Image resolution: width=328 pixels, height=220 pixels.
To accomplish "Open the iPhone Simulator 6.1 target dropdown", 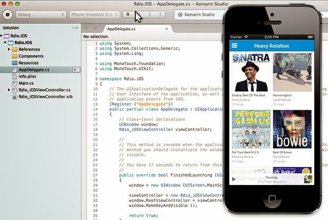I will [x=94, y=15].
